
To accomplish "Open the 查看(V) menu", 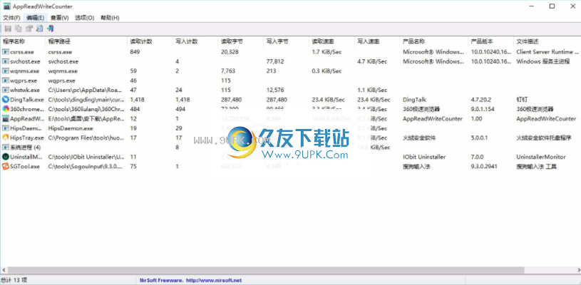I will [60, 18].
